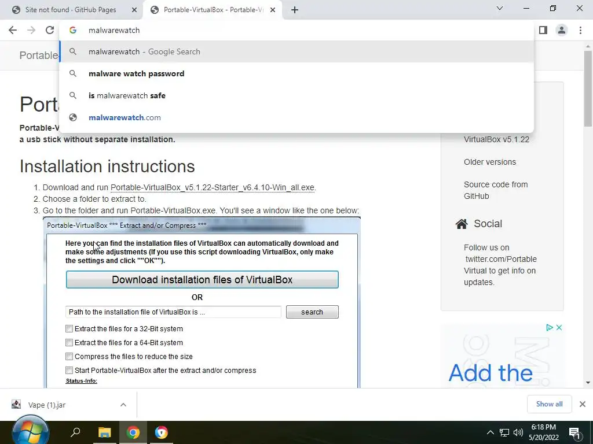Open a new browser tab

pos(295,10)
